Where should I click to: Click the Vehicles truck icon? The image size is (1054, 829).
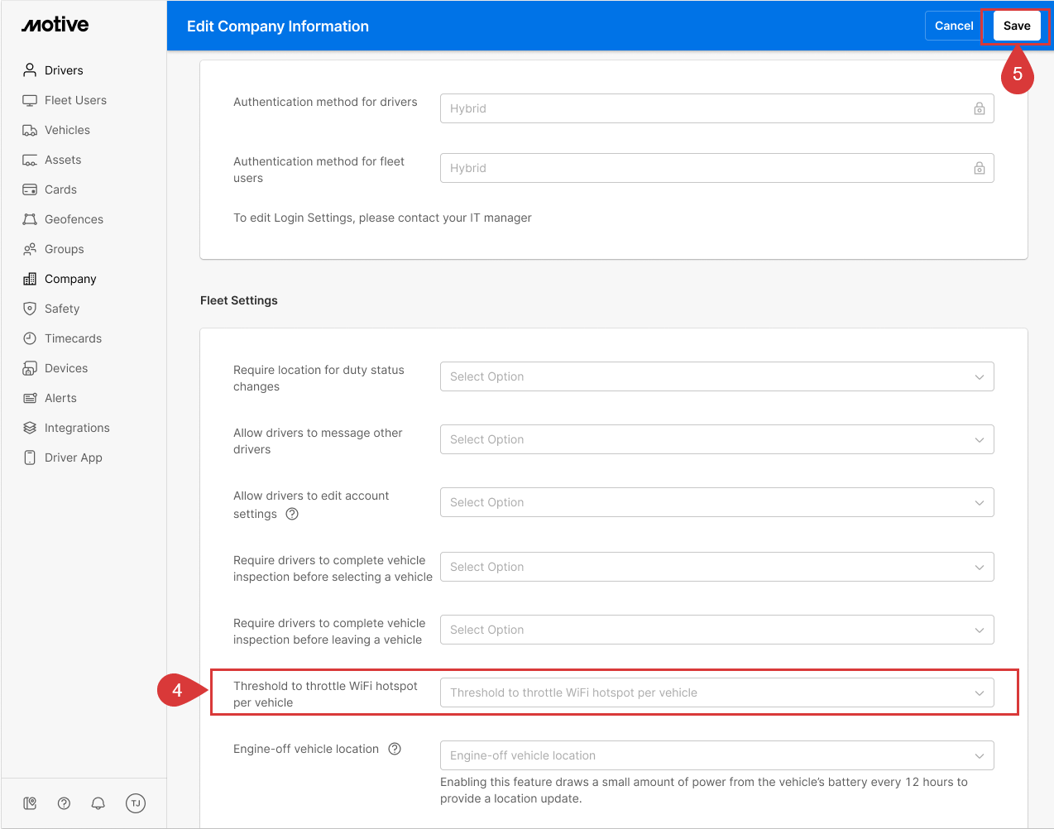tap(30, 130)
